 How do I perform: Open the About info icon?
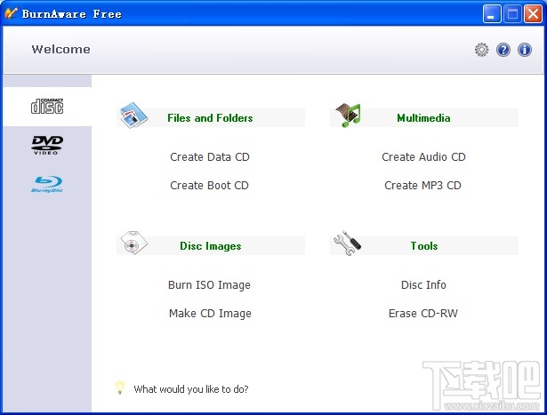[x=525, y=50]
